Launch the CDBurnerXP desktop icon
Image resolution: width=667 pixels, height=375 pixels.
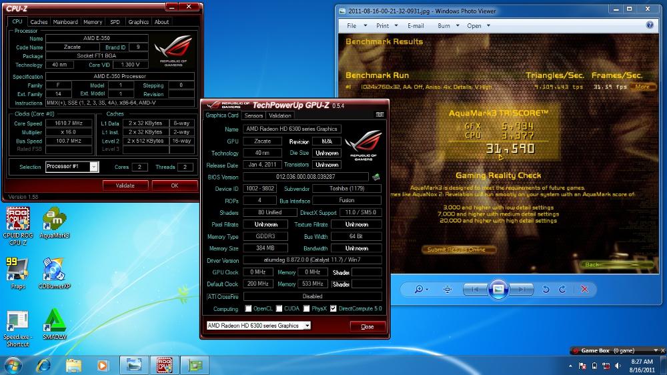pos(55,274)
